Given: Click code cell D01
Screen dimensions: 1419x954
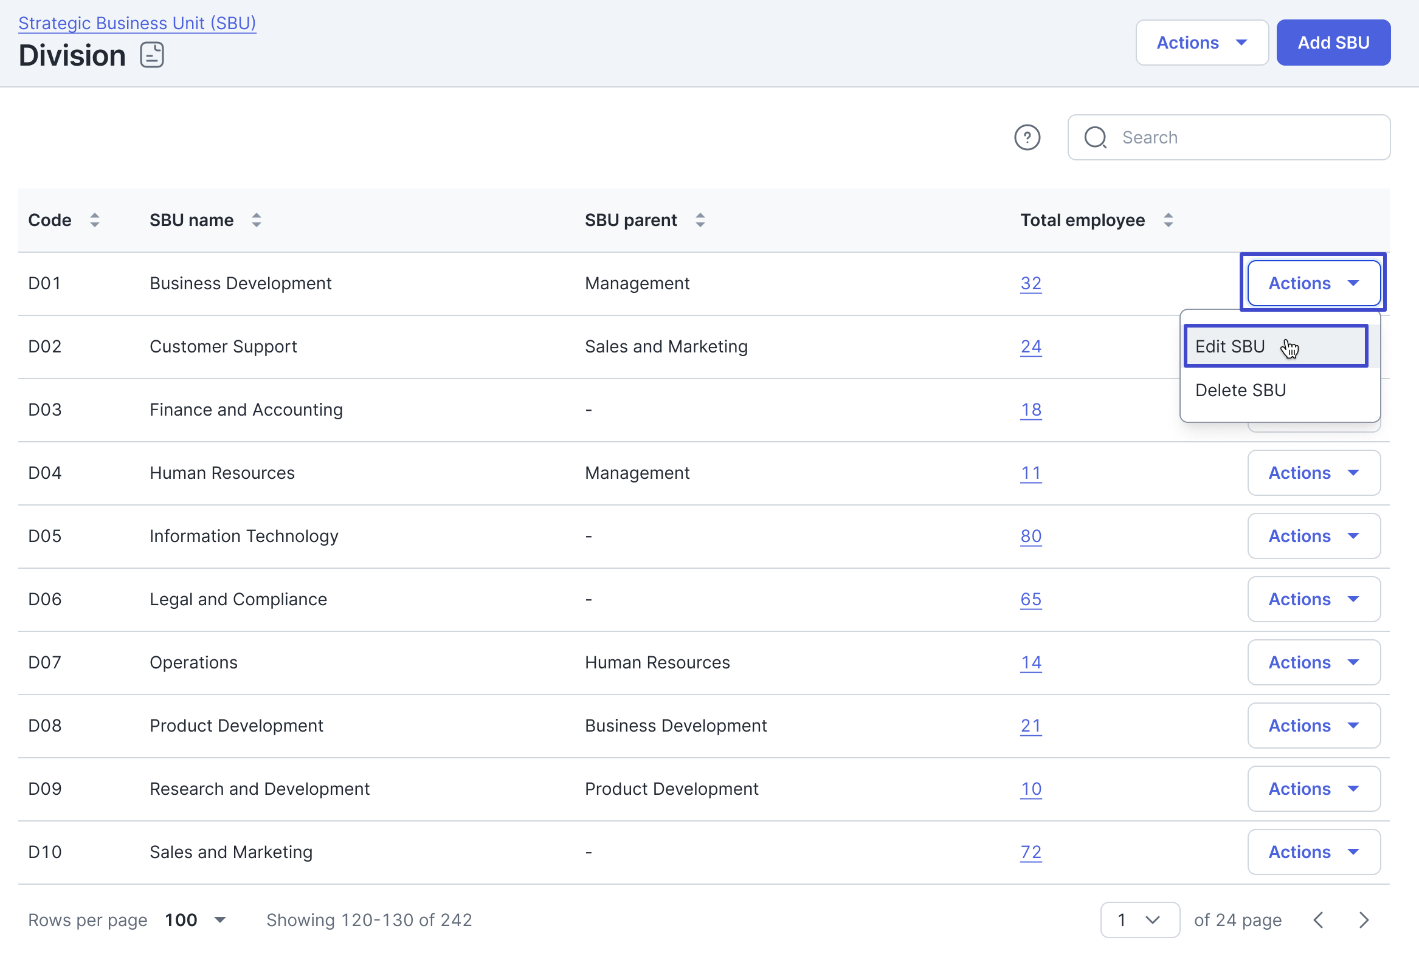Looking at the screenshot, I should 44,284.
